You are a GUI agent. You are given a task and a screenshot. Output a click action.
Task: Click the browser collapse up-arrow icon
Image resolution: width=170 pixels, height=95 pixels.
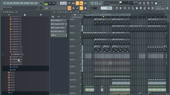[4, 12]
